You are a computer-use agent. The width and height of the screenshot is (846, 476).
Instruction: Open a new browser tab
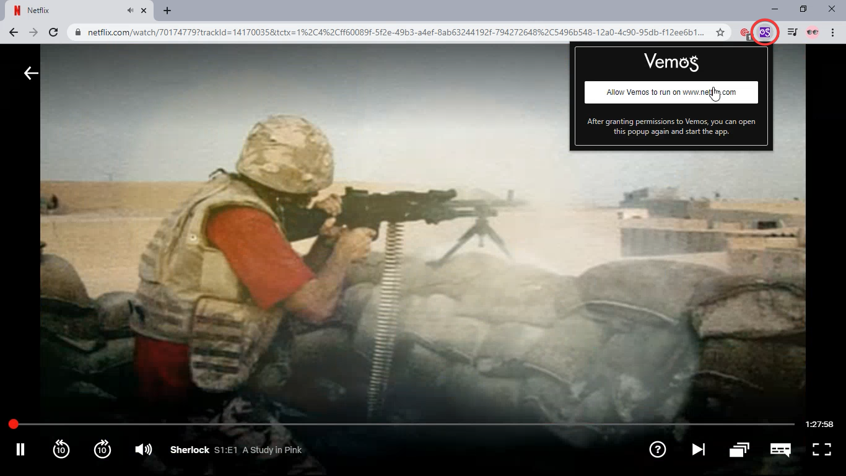pyautogui.click(x=167, y=11)
